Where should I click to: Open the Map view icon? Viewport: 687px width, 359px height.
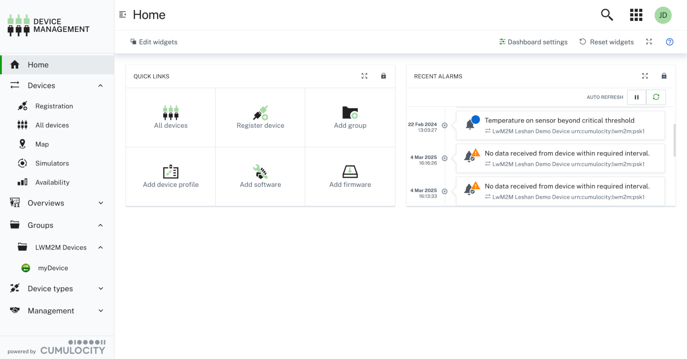pyautogui.click(x=22, y=144)
